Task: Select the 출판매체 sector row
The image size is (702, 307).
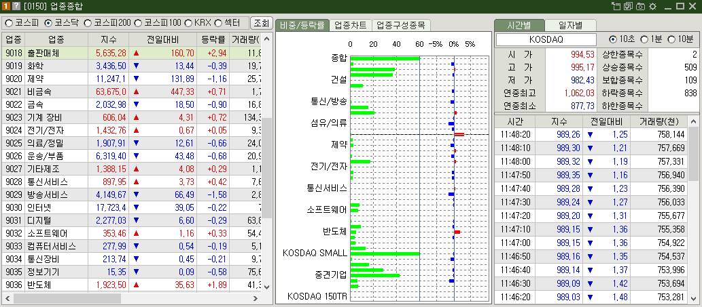Action: point(132,53)
